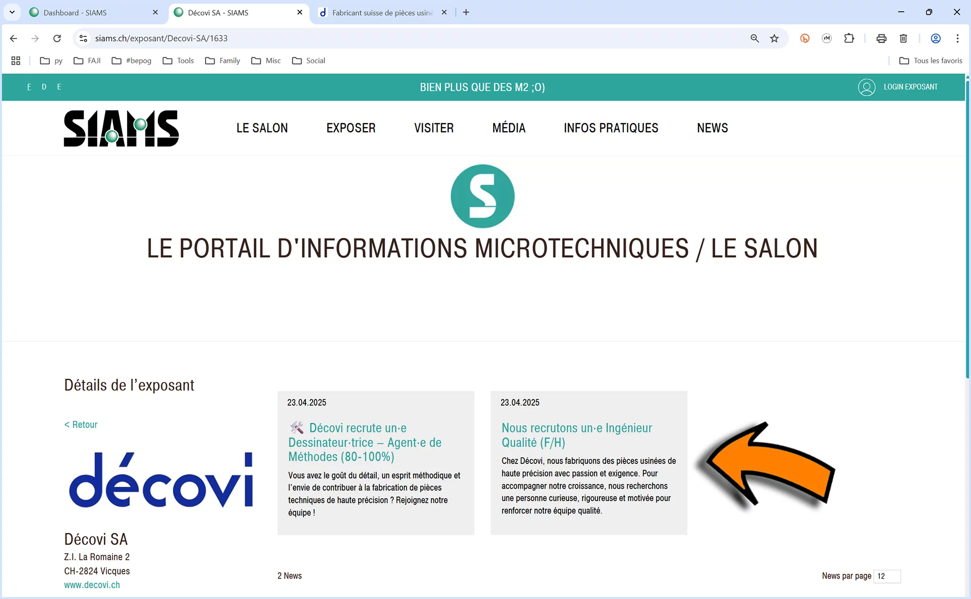Screen dimensions: 971x599
Task: Open the Tools bookmarks folder
Action: click(x=178, y=61)
